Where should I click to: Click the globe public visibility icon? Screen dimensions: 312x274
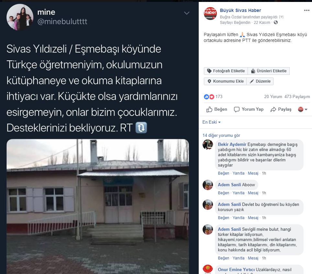pos(275,22)
